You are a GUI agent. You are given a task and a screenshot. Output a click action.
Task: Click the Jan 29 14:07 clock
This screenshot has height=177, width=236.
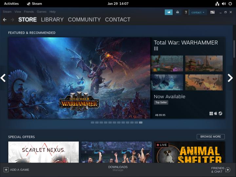pos(118,4)
